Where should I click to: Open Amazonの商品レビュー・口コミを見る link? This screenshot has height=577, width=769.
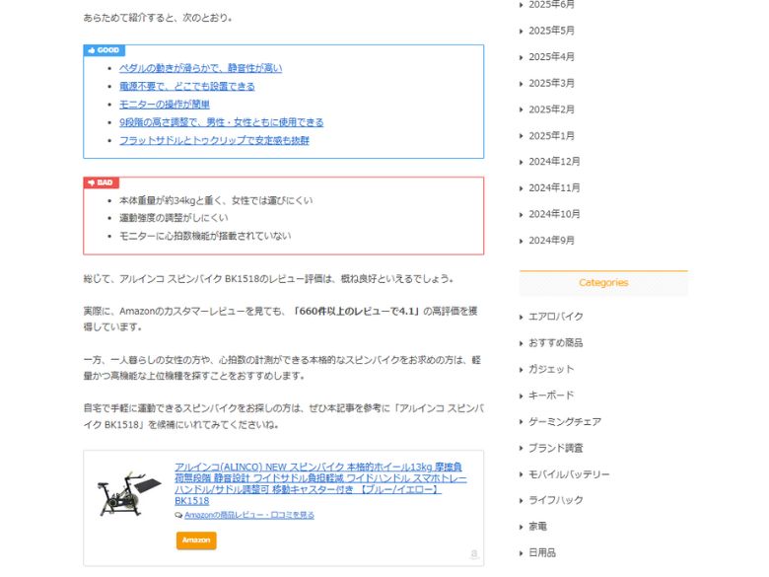(249, 515)
